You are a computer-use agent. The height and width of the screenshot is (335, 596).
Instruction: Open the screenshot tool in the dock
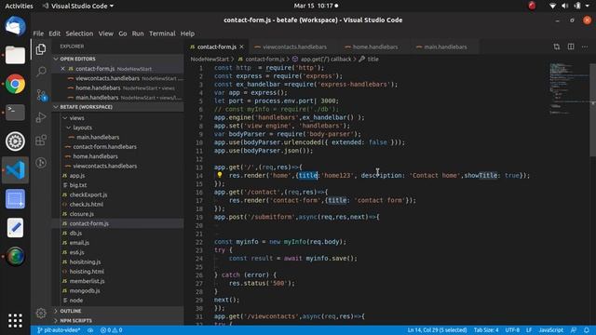pyautogui.click(x=15, y=199)
